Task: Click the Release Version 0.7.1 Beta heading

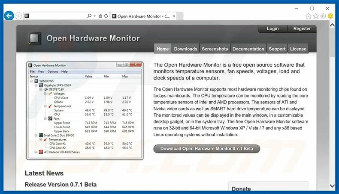Action: tap(61, 185)
